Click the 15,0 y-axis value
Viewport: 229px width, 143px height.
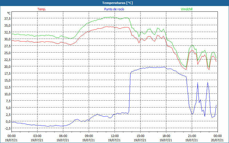coord(8,80)
